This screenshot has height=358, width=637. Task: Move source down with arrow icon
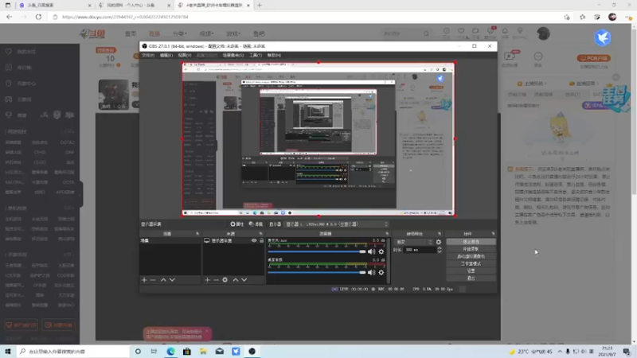[x=244, y=280]
